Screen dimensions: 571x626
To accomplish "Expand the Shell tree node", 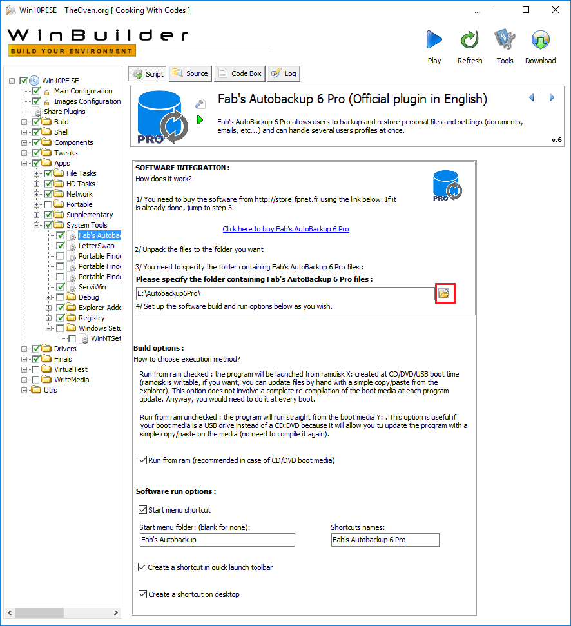I will [x=24, y=133].
